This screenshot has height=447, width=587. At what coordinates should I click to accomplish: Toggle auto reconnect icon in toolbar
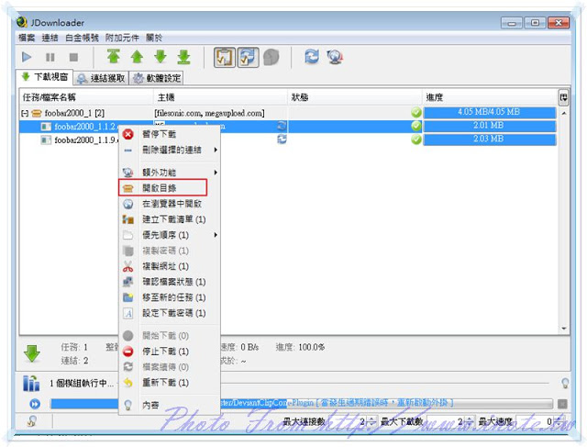click(x=248, y=57)
